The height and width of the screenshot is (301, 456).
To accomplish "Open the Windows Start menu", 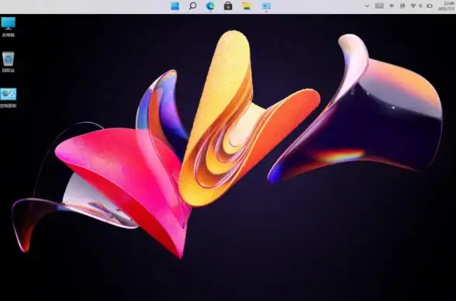I will coord(174,5).
